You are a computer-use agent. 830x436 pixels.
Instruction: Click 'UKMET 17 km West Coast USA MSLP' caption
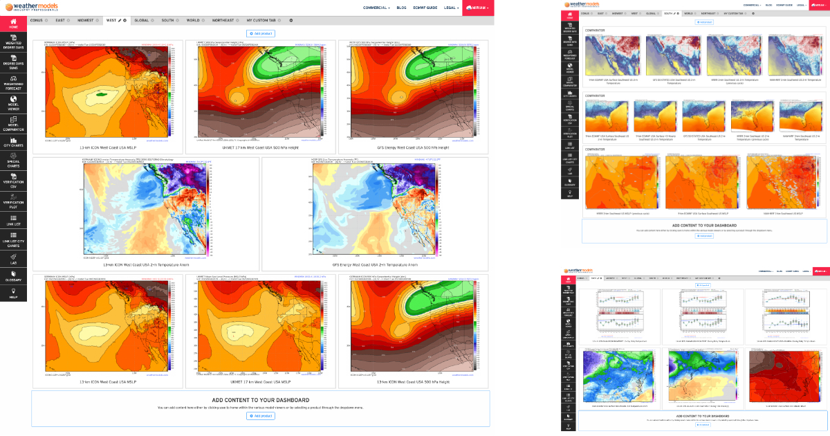tap(261, 381)
